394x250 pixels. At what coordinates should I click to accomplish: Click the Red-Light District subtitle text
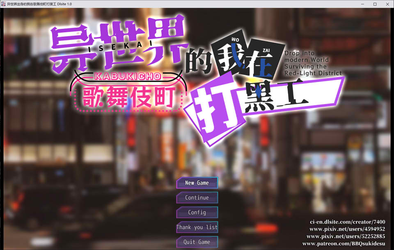pyautogui.click(x=313, y=73)
